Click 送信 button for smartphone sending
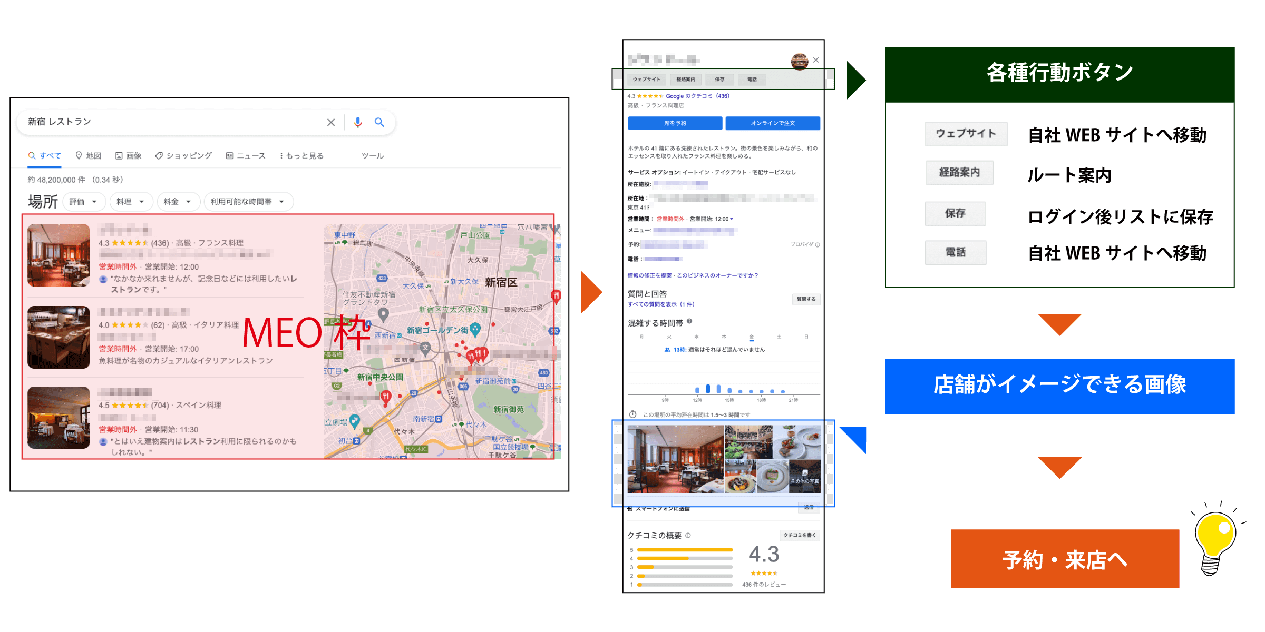 tap(809, 508)
